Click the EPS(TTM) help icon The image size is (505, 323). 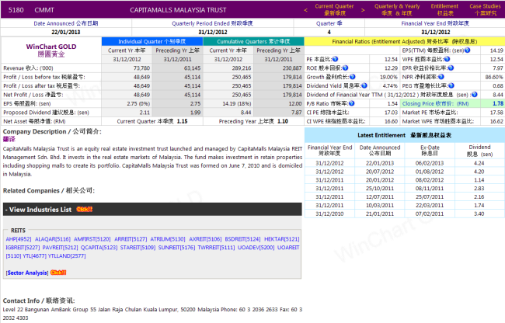(467, 50)
